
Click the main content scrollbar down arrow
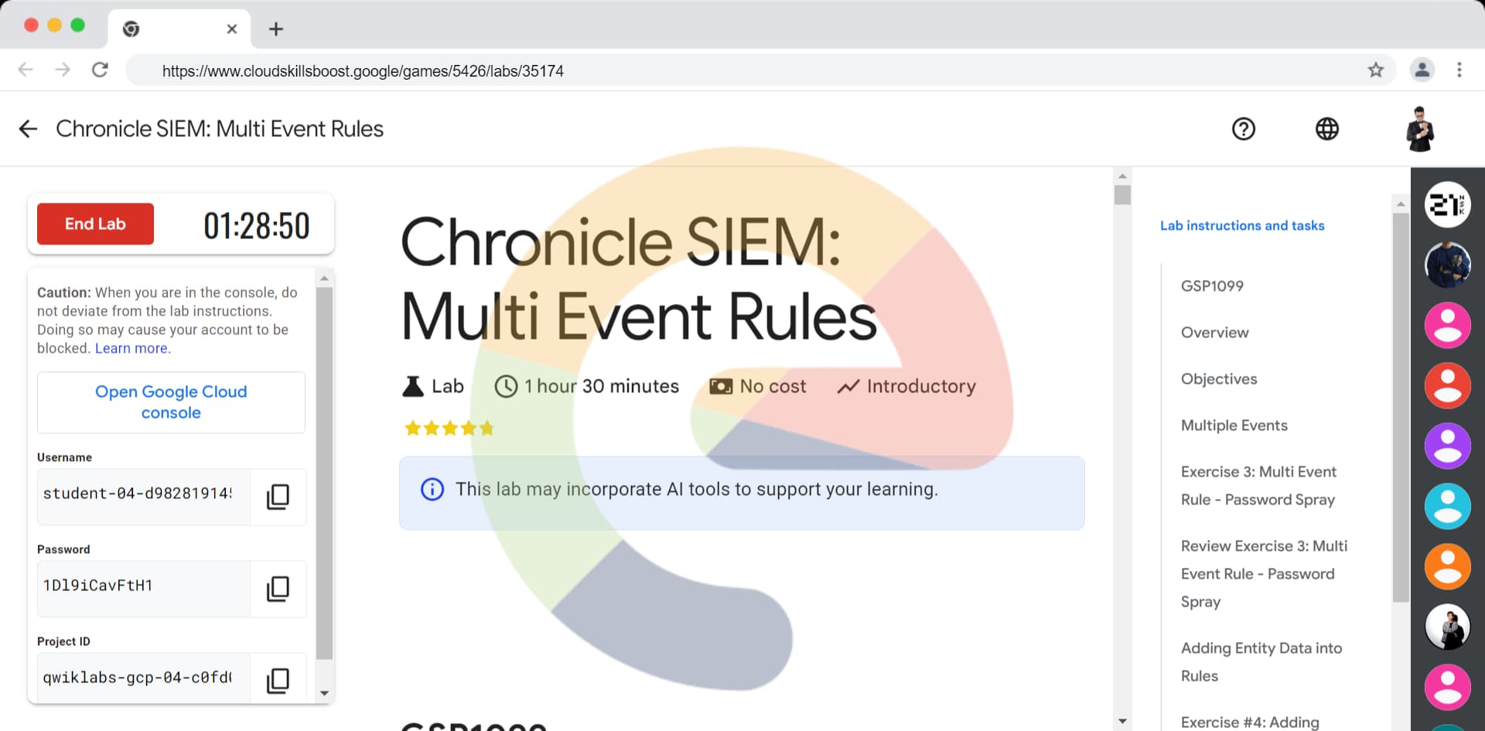[1122, 721]
